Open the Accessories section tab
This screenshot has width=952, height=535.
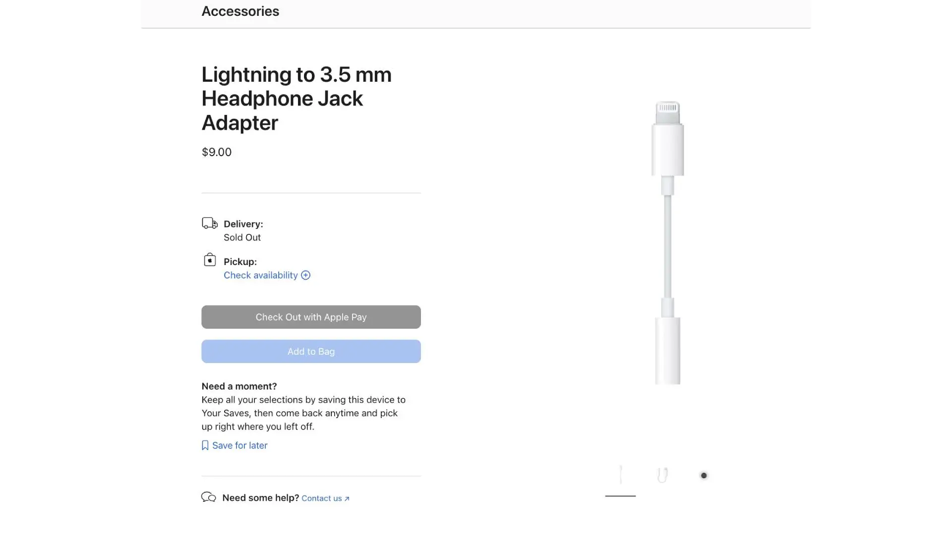[240, 11]
